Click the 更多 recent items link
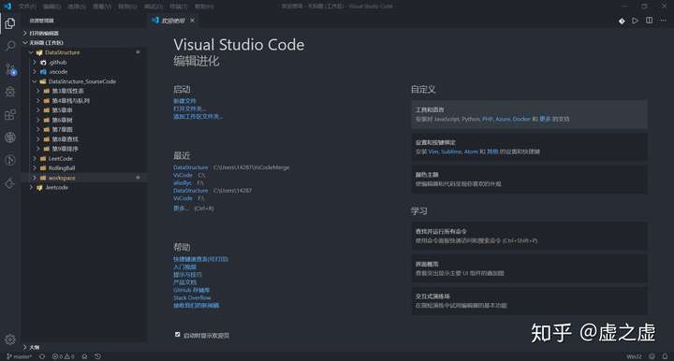This screenshot has width=674, height=361. [181, 209]
